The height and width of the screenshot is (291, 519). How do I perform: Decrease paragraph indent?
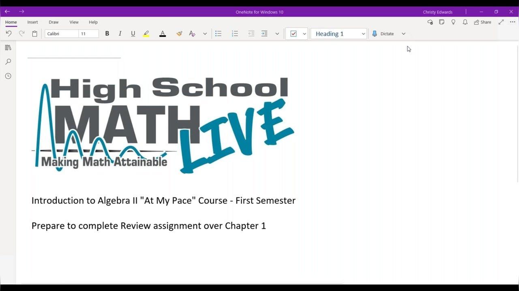click(x=251, y=34)
